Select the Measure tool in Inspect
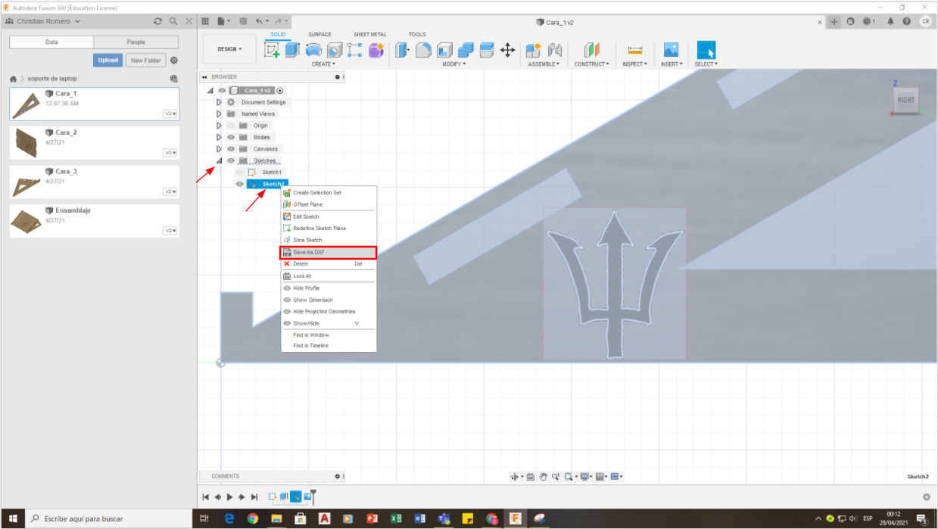Image resolution: width=938 pixels, height=529 pixels. click(634, 50)
